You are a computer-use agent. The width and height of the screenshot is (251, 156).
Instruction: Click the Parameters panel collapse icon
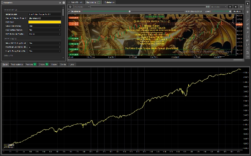(64, 2)
